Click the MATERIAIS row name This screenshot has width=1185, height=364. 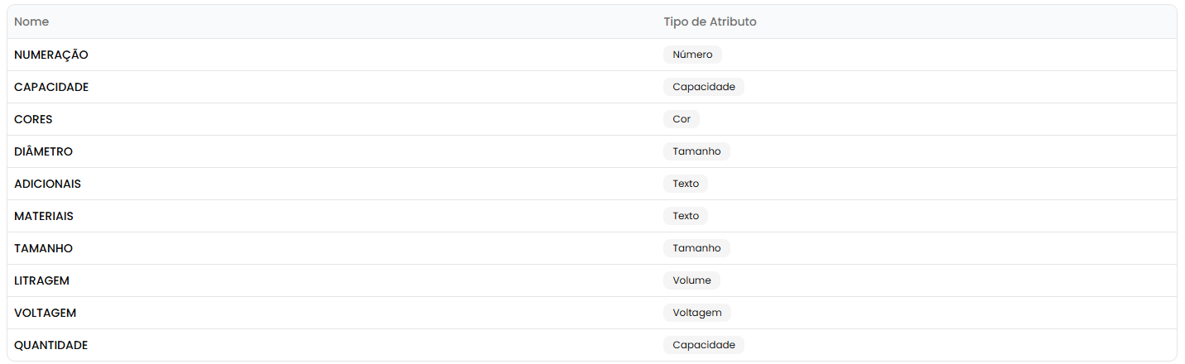coord(44,216)
